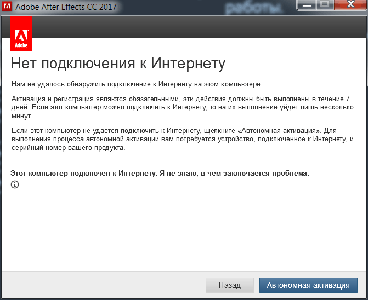Open the info icon below the bold text
368x300 pixels.
tap(15, 184)
